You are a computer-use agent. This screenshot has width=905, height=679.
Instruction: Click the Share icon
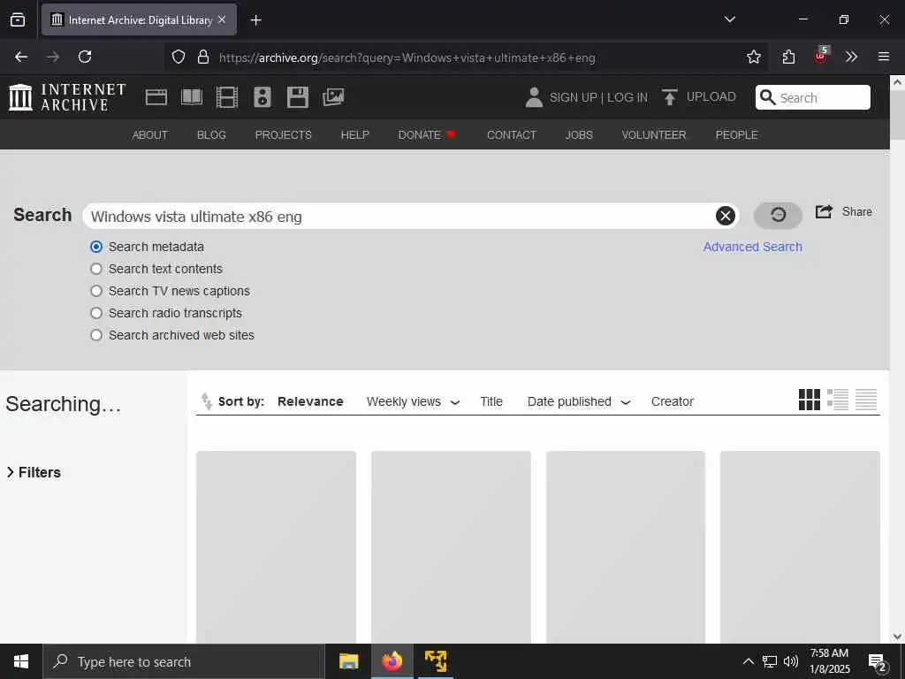[824, 211]
